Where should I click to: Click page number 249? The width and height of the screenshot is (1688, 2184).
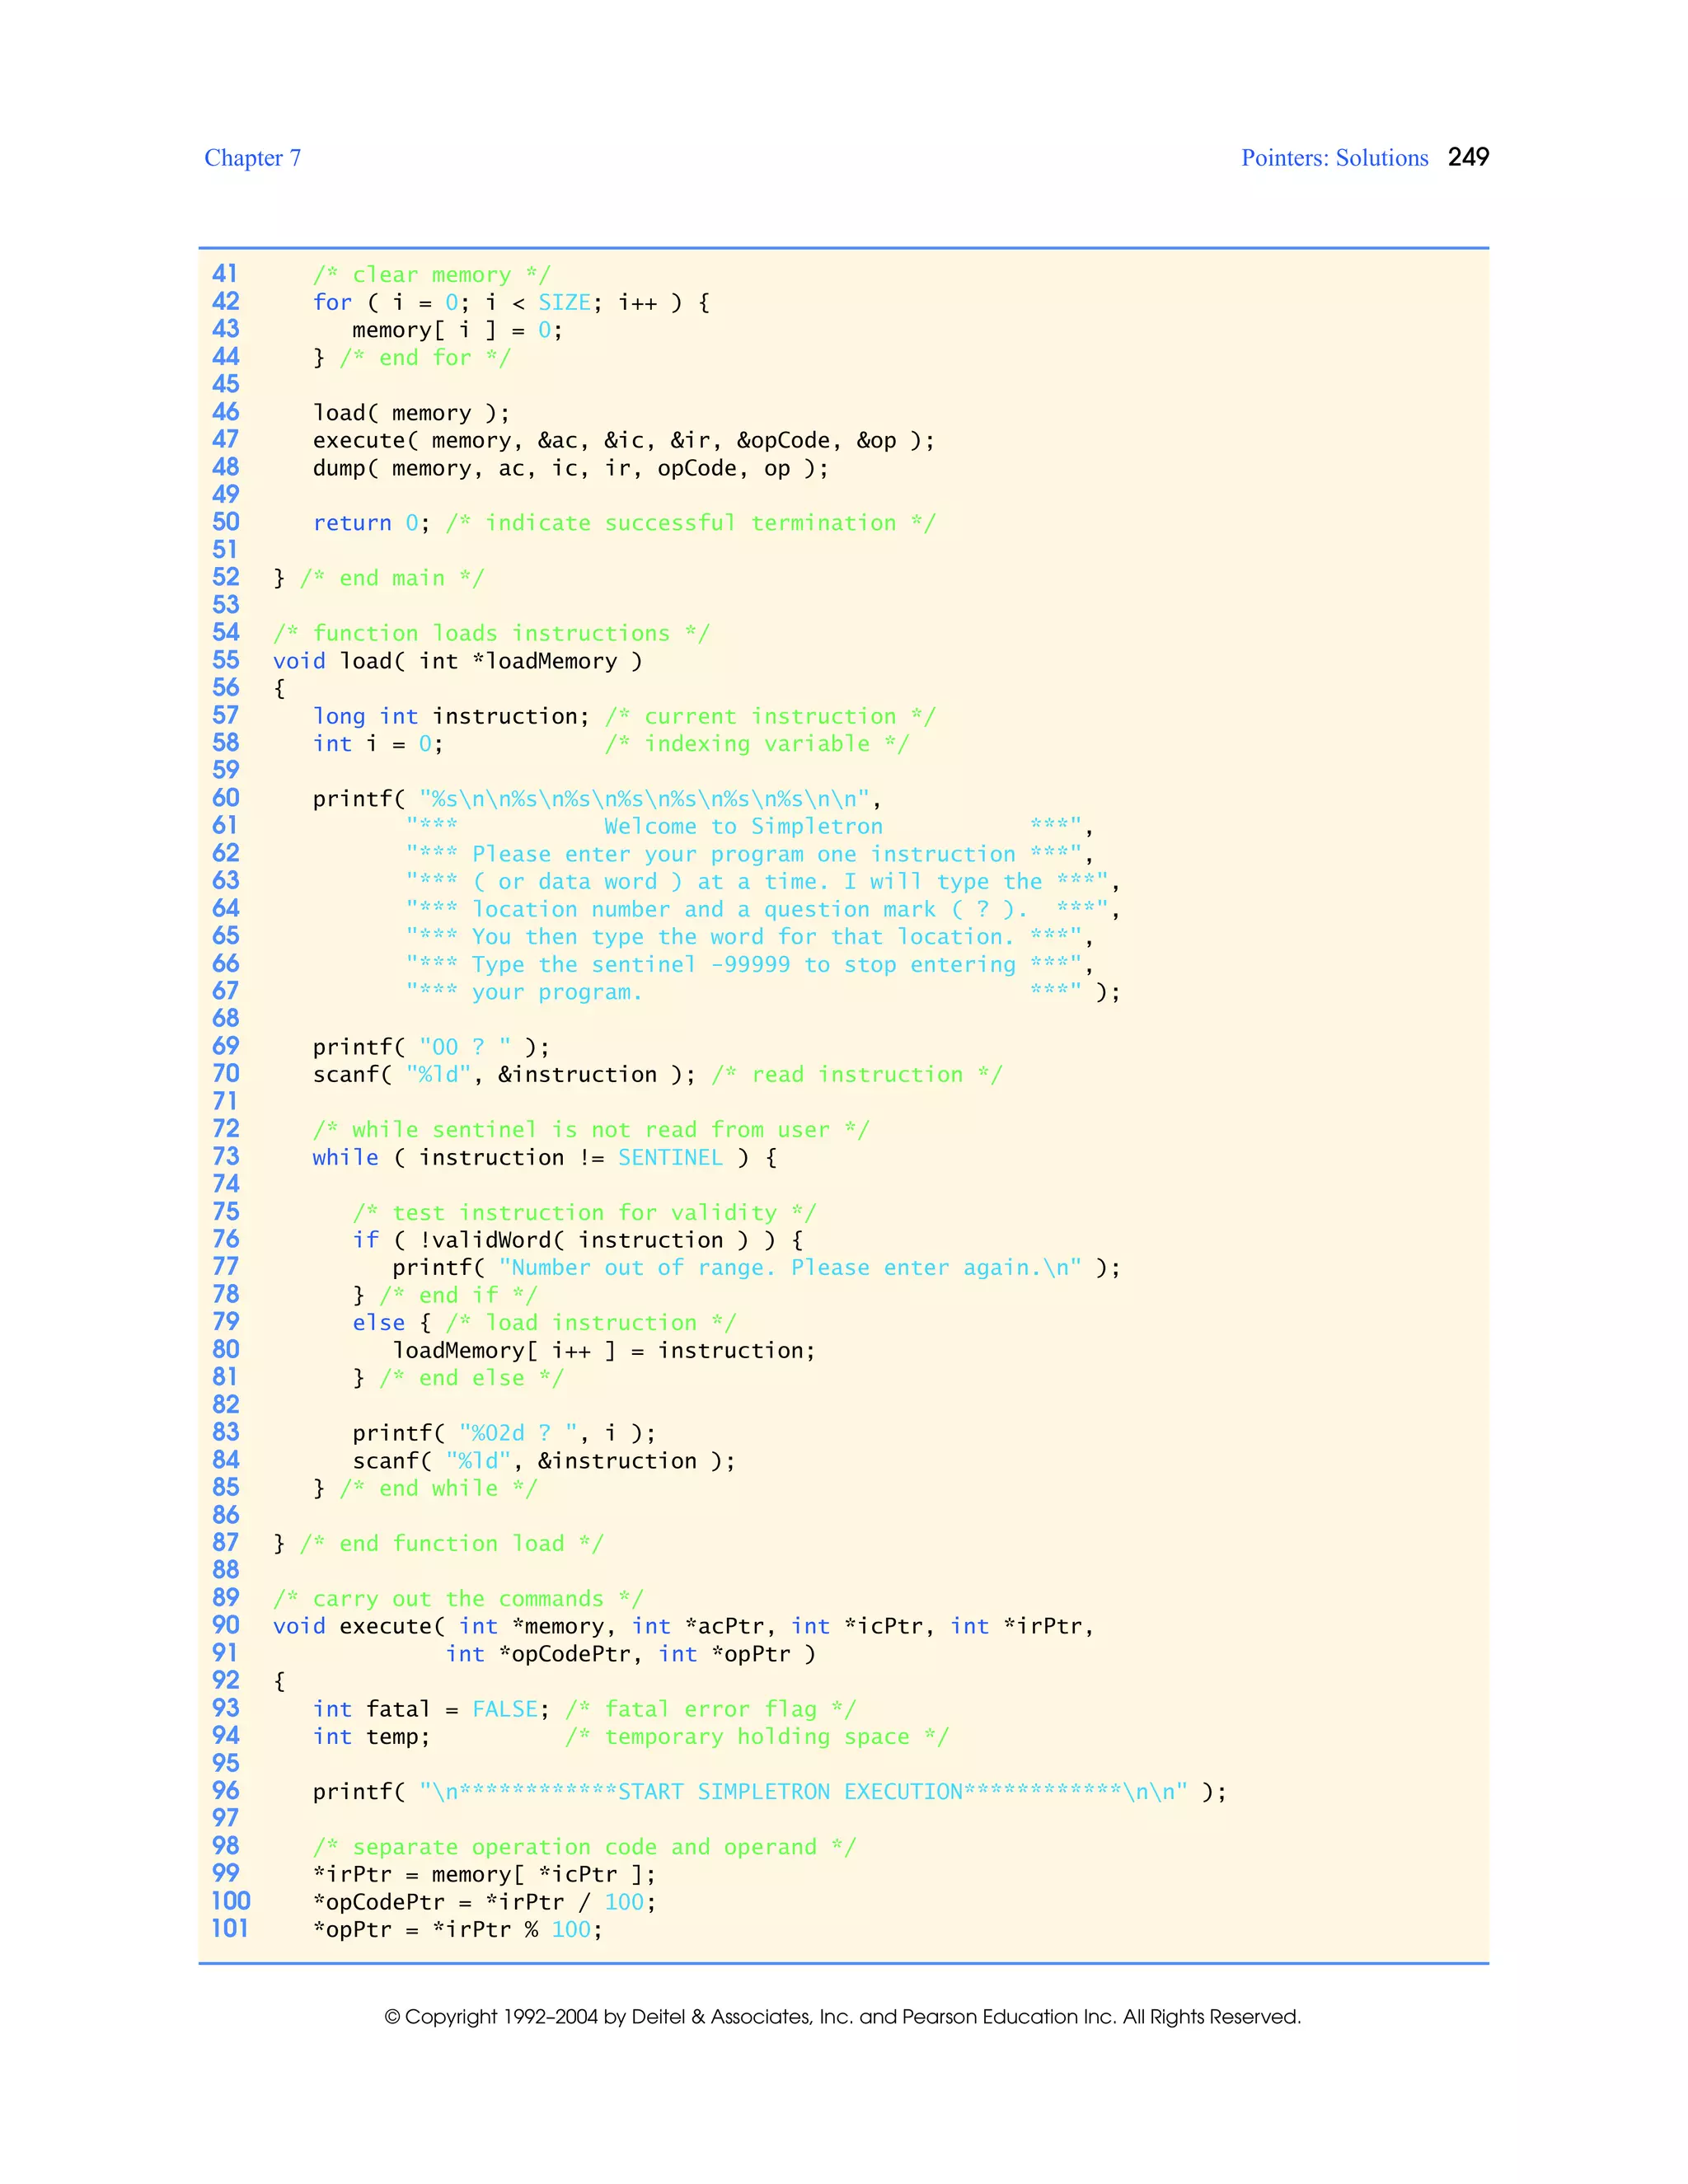(x=1468, y=157)
